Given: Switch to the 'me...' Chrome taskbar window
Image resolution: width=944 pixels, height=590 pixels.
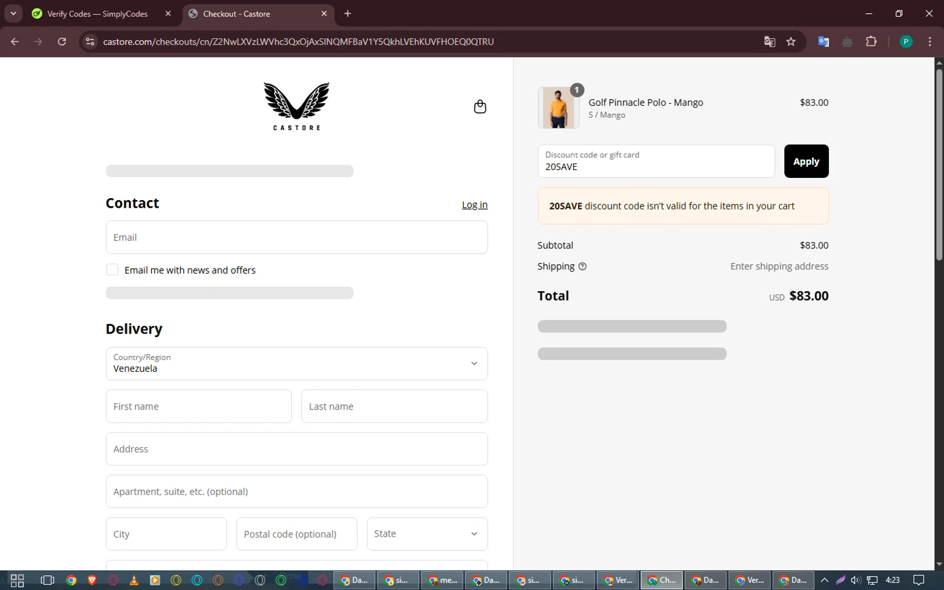Looking at the screenshot, I should tap(442, 580).
